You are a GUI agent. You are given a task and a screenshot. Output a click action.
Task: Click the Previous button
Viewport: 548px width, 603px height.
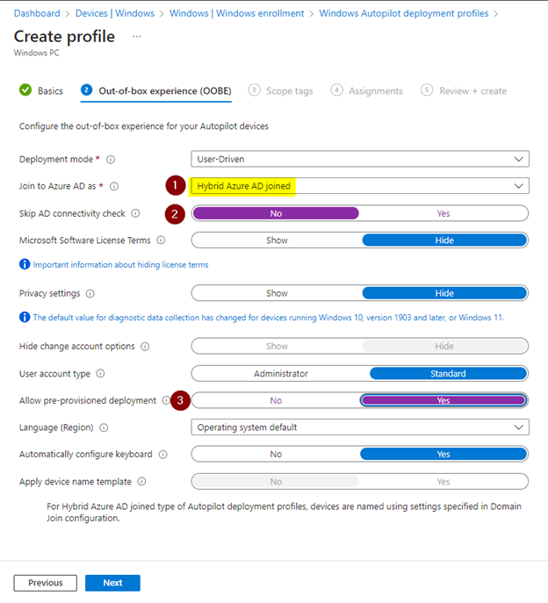pos(45,583)
